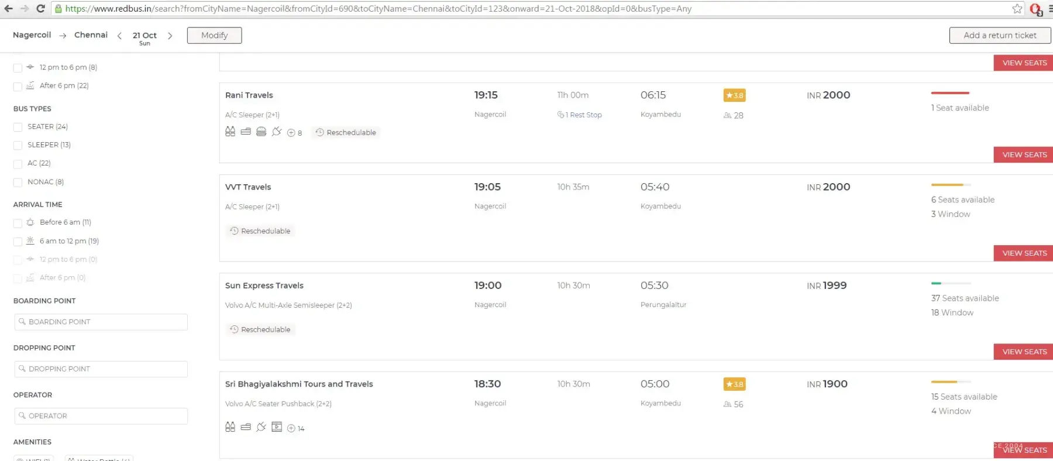Check the 'Before 6 am' arrival time filter
Image resolution: width=1053 pixels, height=461 pixels.
18,223
